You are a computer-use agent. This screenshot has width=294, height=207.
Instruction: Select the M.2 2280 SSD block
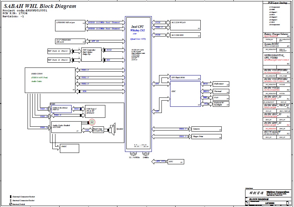coord(185,35)
